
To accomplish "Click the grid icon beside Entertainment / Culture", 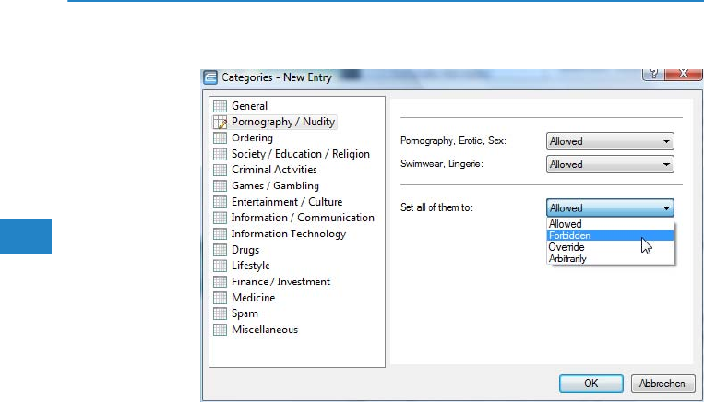I will tap(220, 202).
